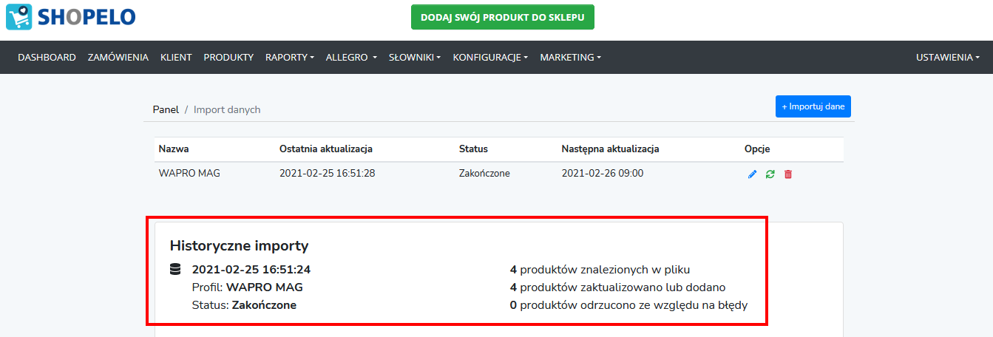Viewport: 993px width, 337px height.
Task: Expand the SŁOWNIKI dropdown
Action: tap(415, 57)
